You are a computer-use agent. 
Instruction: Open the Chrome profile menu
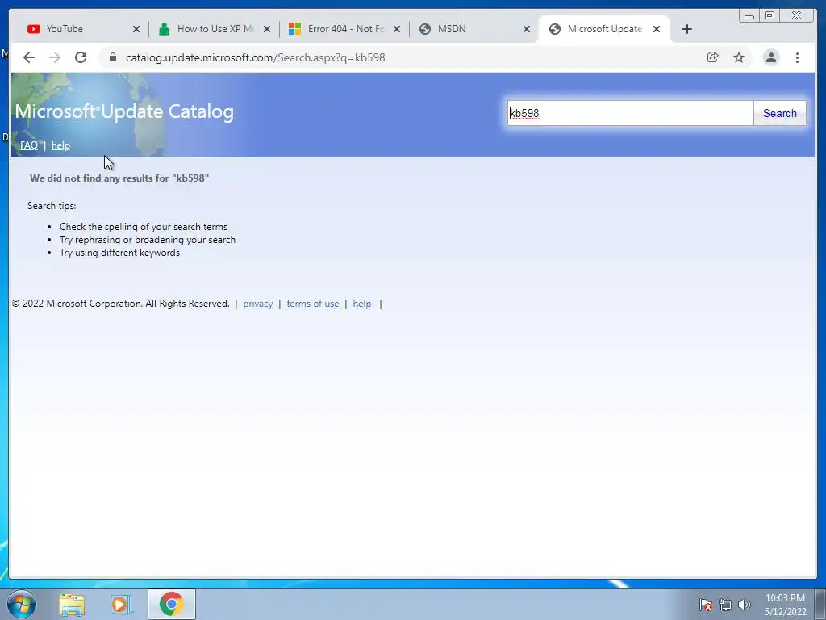click(771, 57)
